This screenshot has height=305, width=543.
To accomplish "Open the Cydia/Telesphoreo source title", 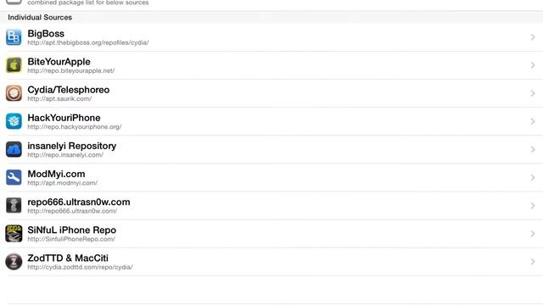I will [x=69, y=90].
